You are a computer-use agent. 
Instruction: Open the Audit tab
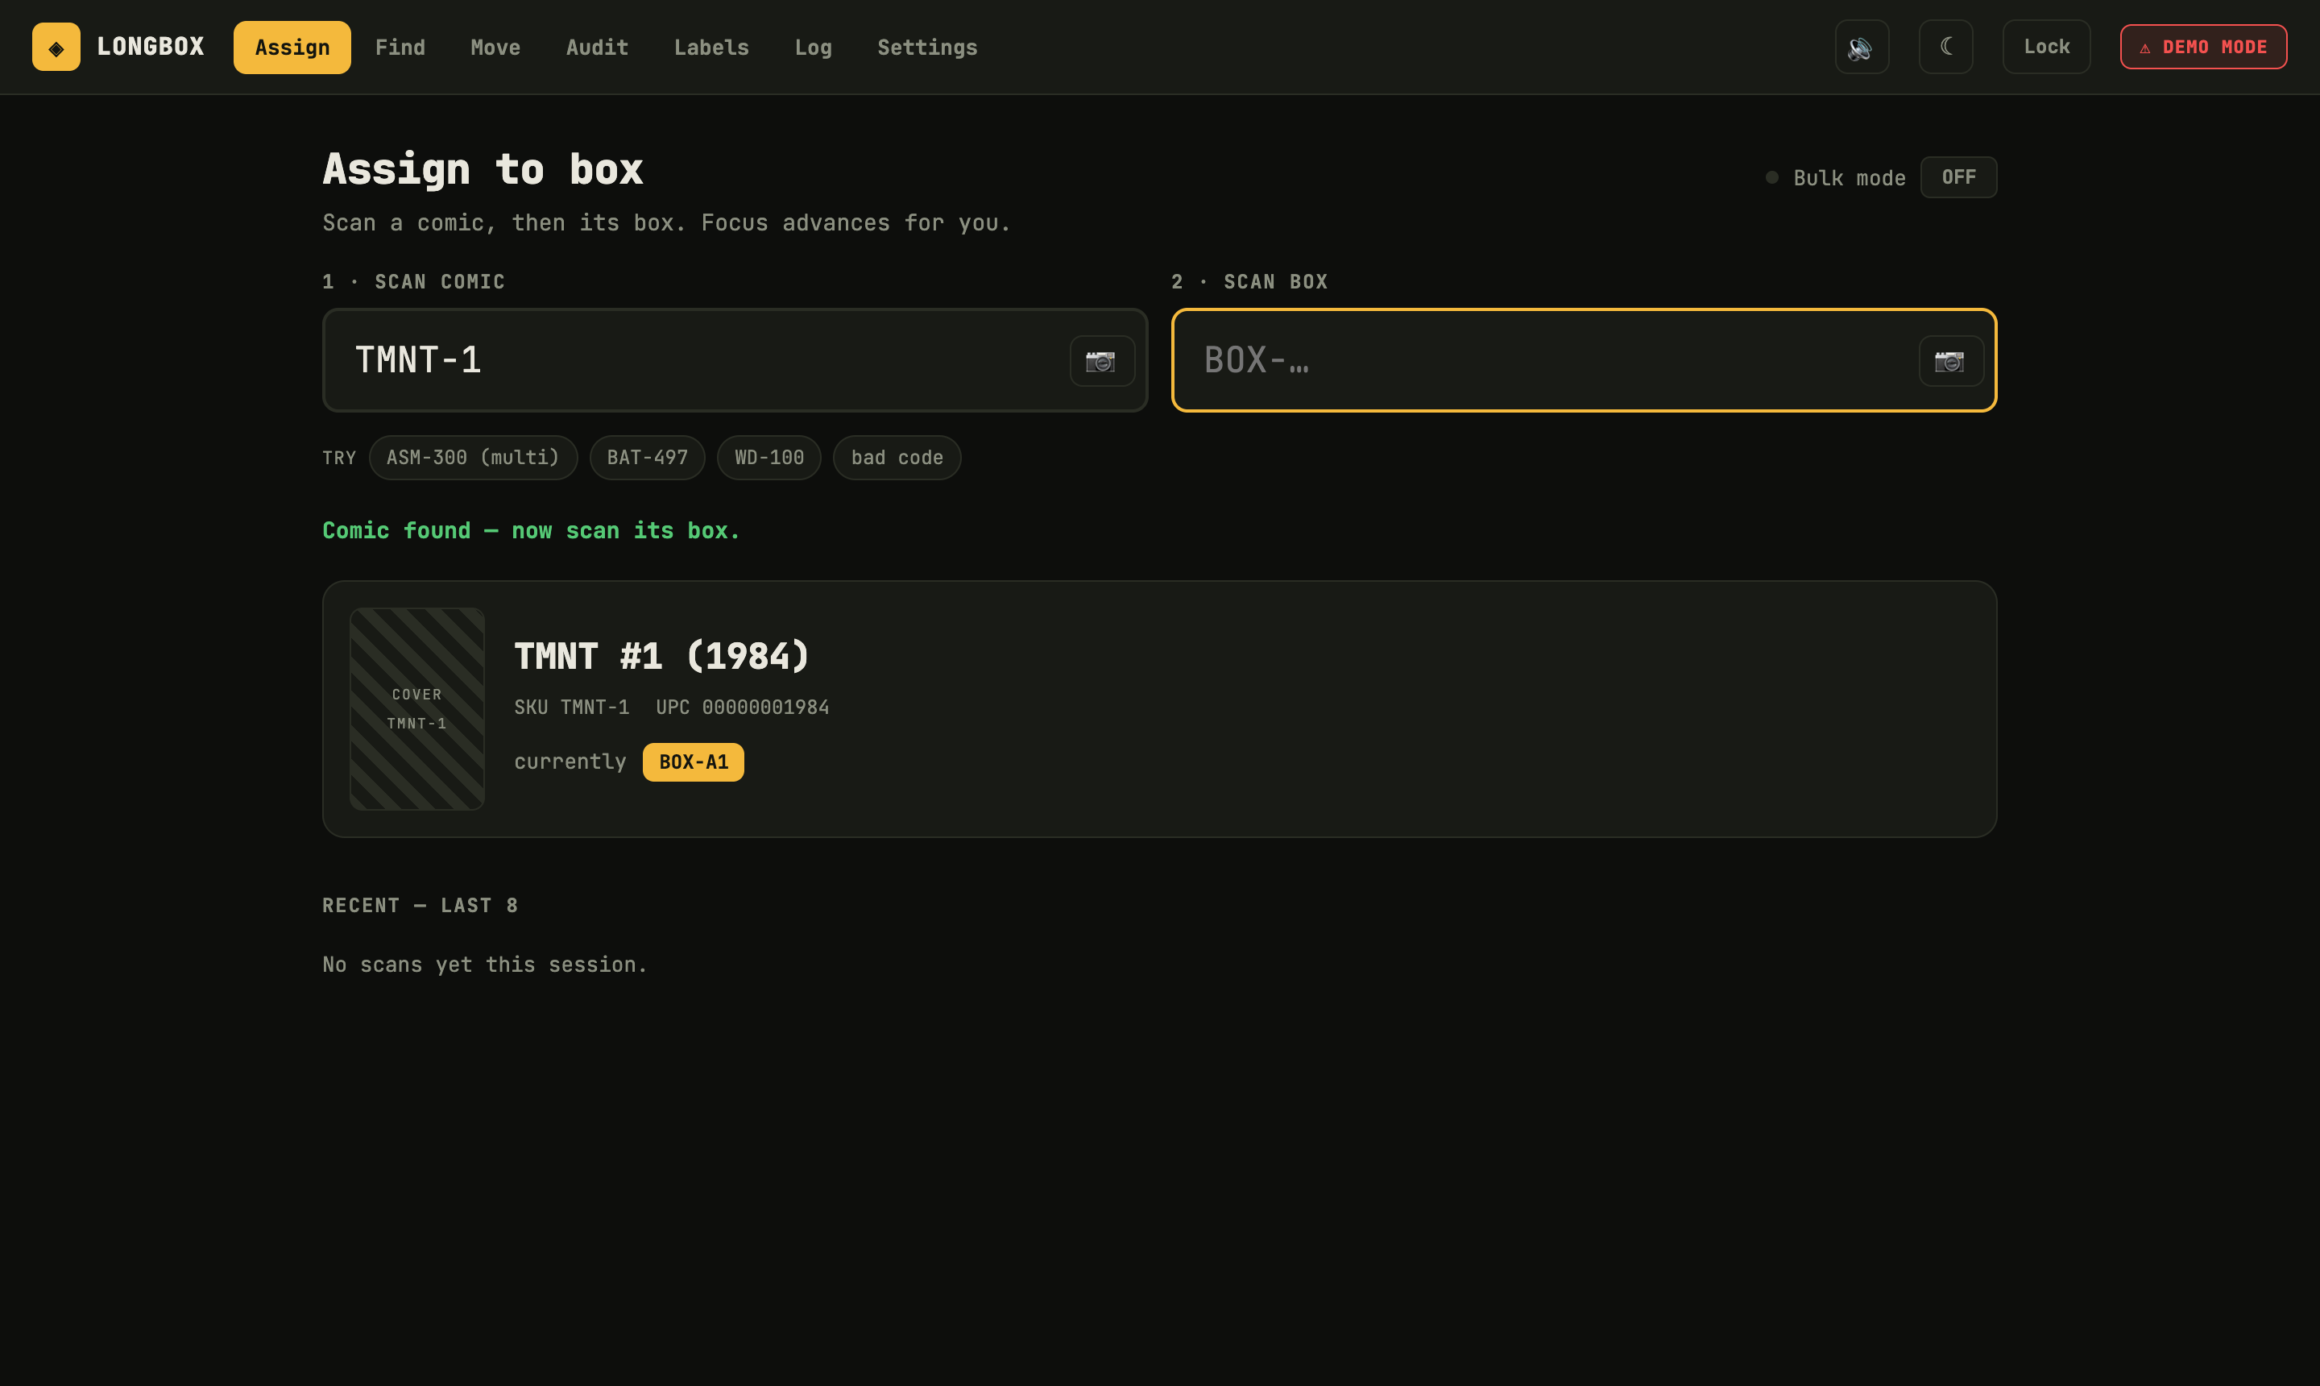pyautogui.click(x=598, y=47)
